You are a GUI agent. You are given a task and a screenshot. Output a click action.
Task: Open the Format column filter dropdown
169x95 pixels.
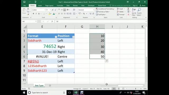coord(56,37)
